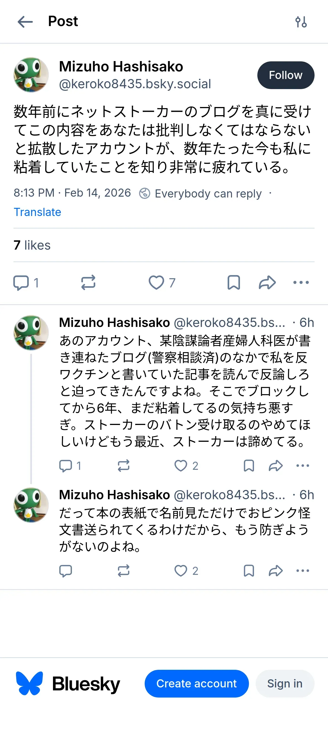The height and width of the screenshot is (753, 328).
Task: Open more options on main post
Action: pos(301,283)
